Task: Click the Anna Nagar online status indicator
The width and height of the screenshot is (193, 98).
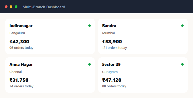Action: pos(89,64)
